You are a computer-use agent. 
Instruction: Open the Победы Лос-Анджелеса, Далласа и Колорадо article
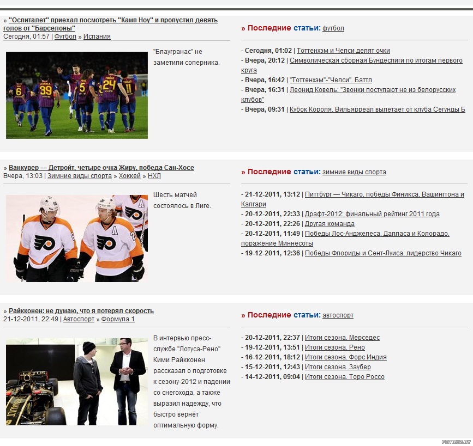345,238
